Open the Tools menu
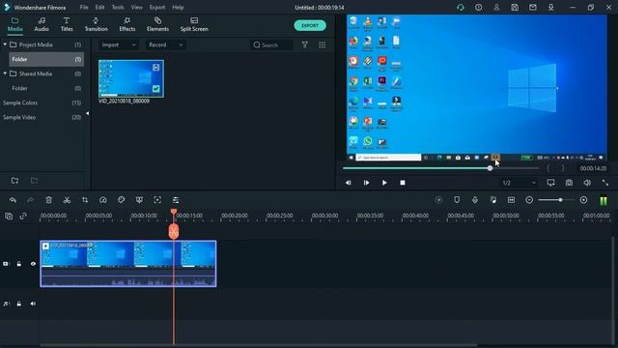Viewport: 618px width, 348px height. point(118,7)
